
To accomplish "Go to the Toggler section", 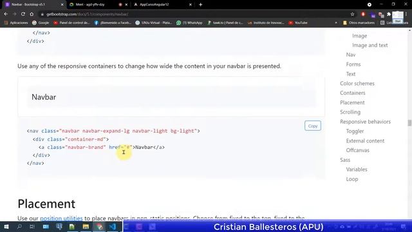I will [355, 131].
